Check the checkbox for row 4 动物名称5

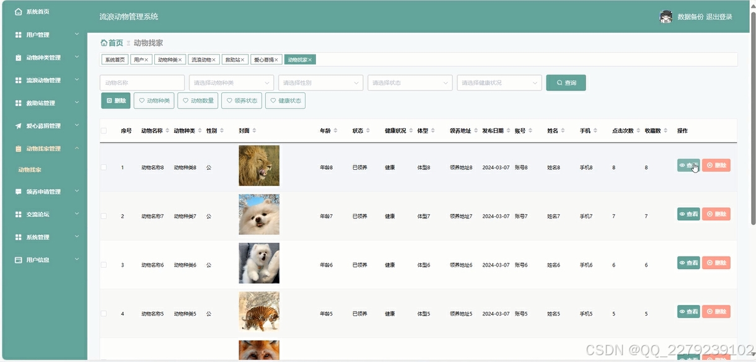point(104,314)
